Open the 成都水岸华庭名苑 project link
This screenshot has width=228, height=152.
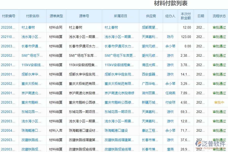(x=119, y=74)
